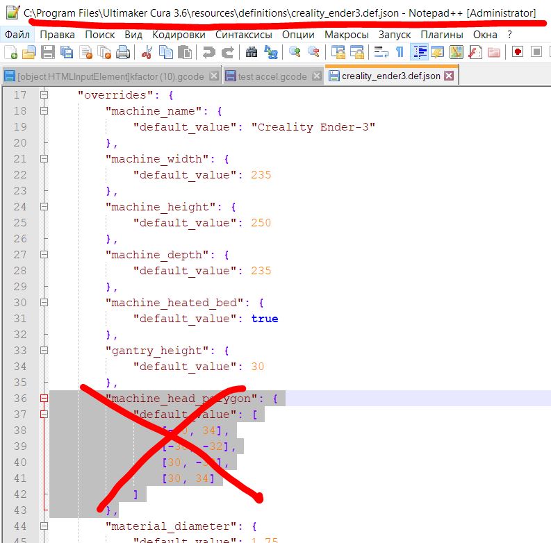Click the Save file toolbar icon

[x=48, y=52]
